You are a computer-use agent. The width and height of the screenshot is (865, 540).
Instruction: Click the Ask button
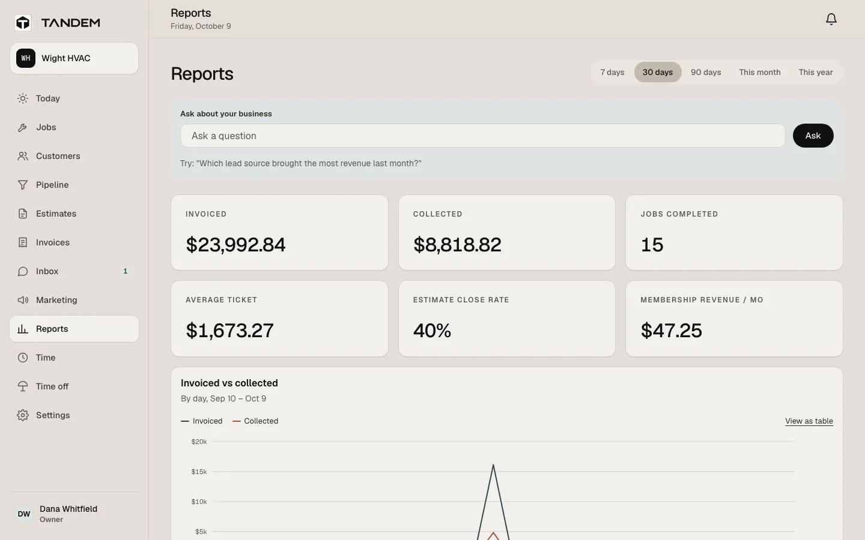coord(813,136)
